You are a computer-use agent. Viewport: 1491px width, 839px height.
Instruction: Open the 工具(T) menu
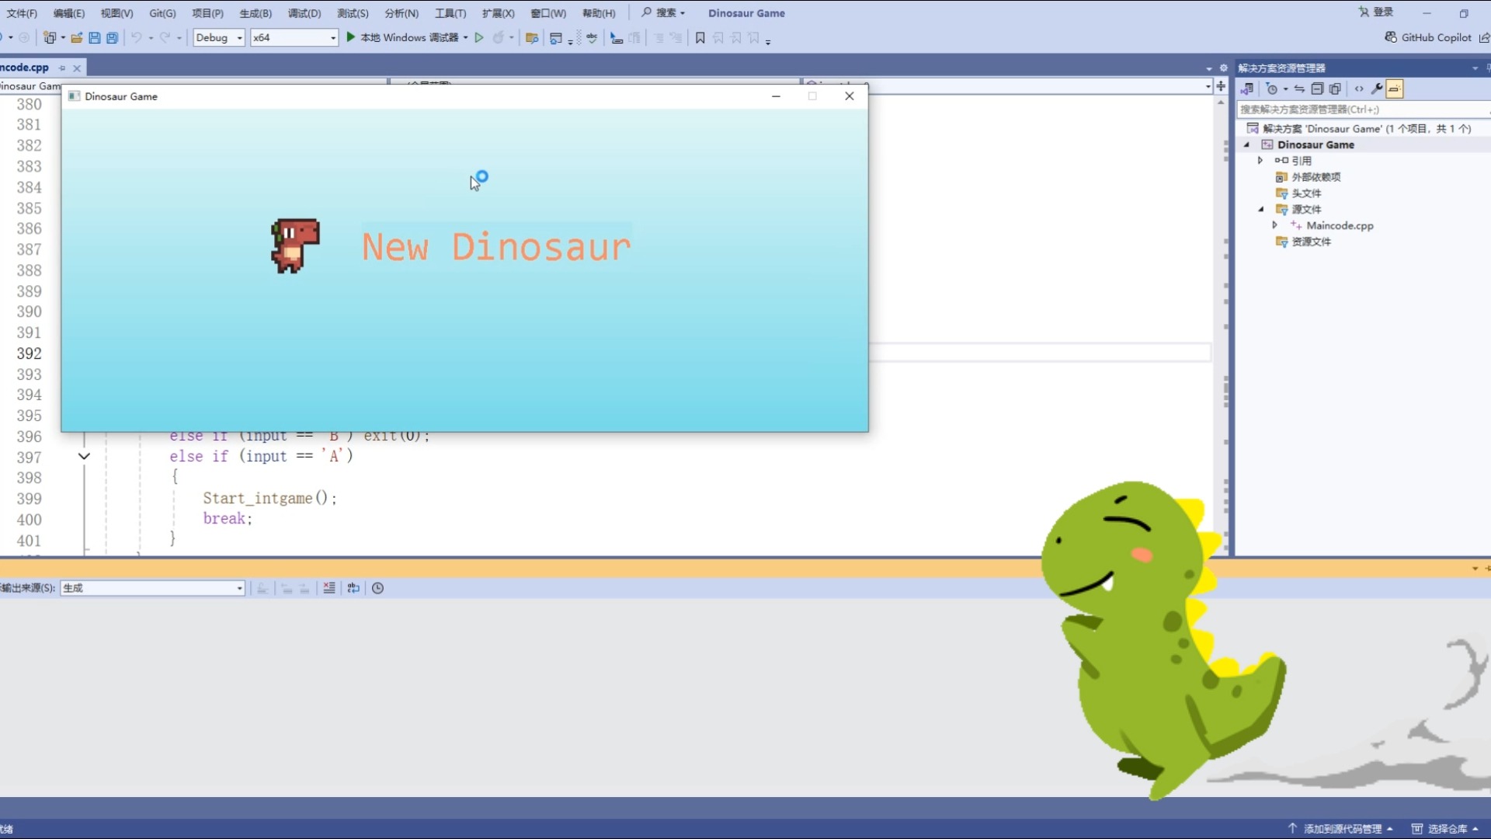pos(450,13)
